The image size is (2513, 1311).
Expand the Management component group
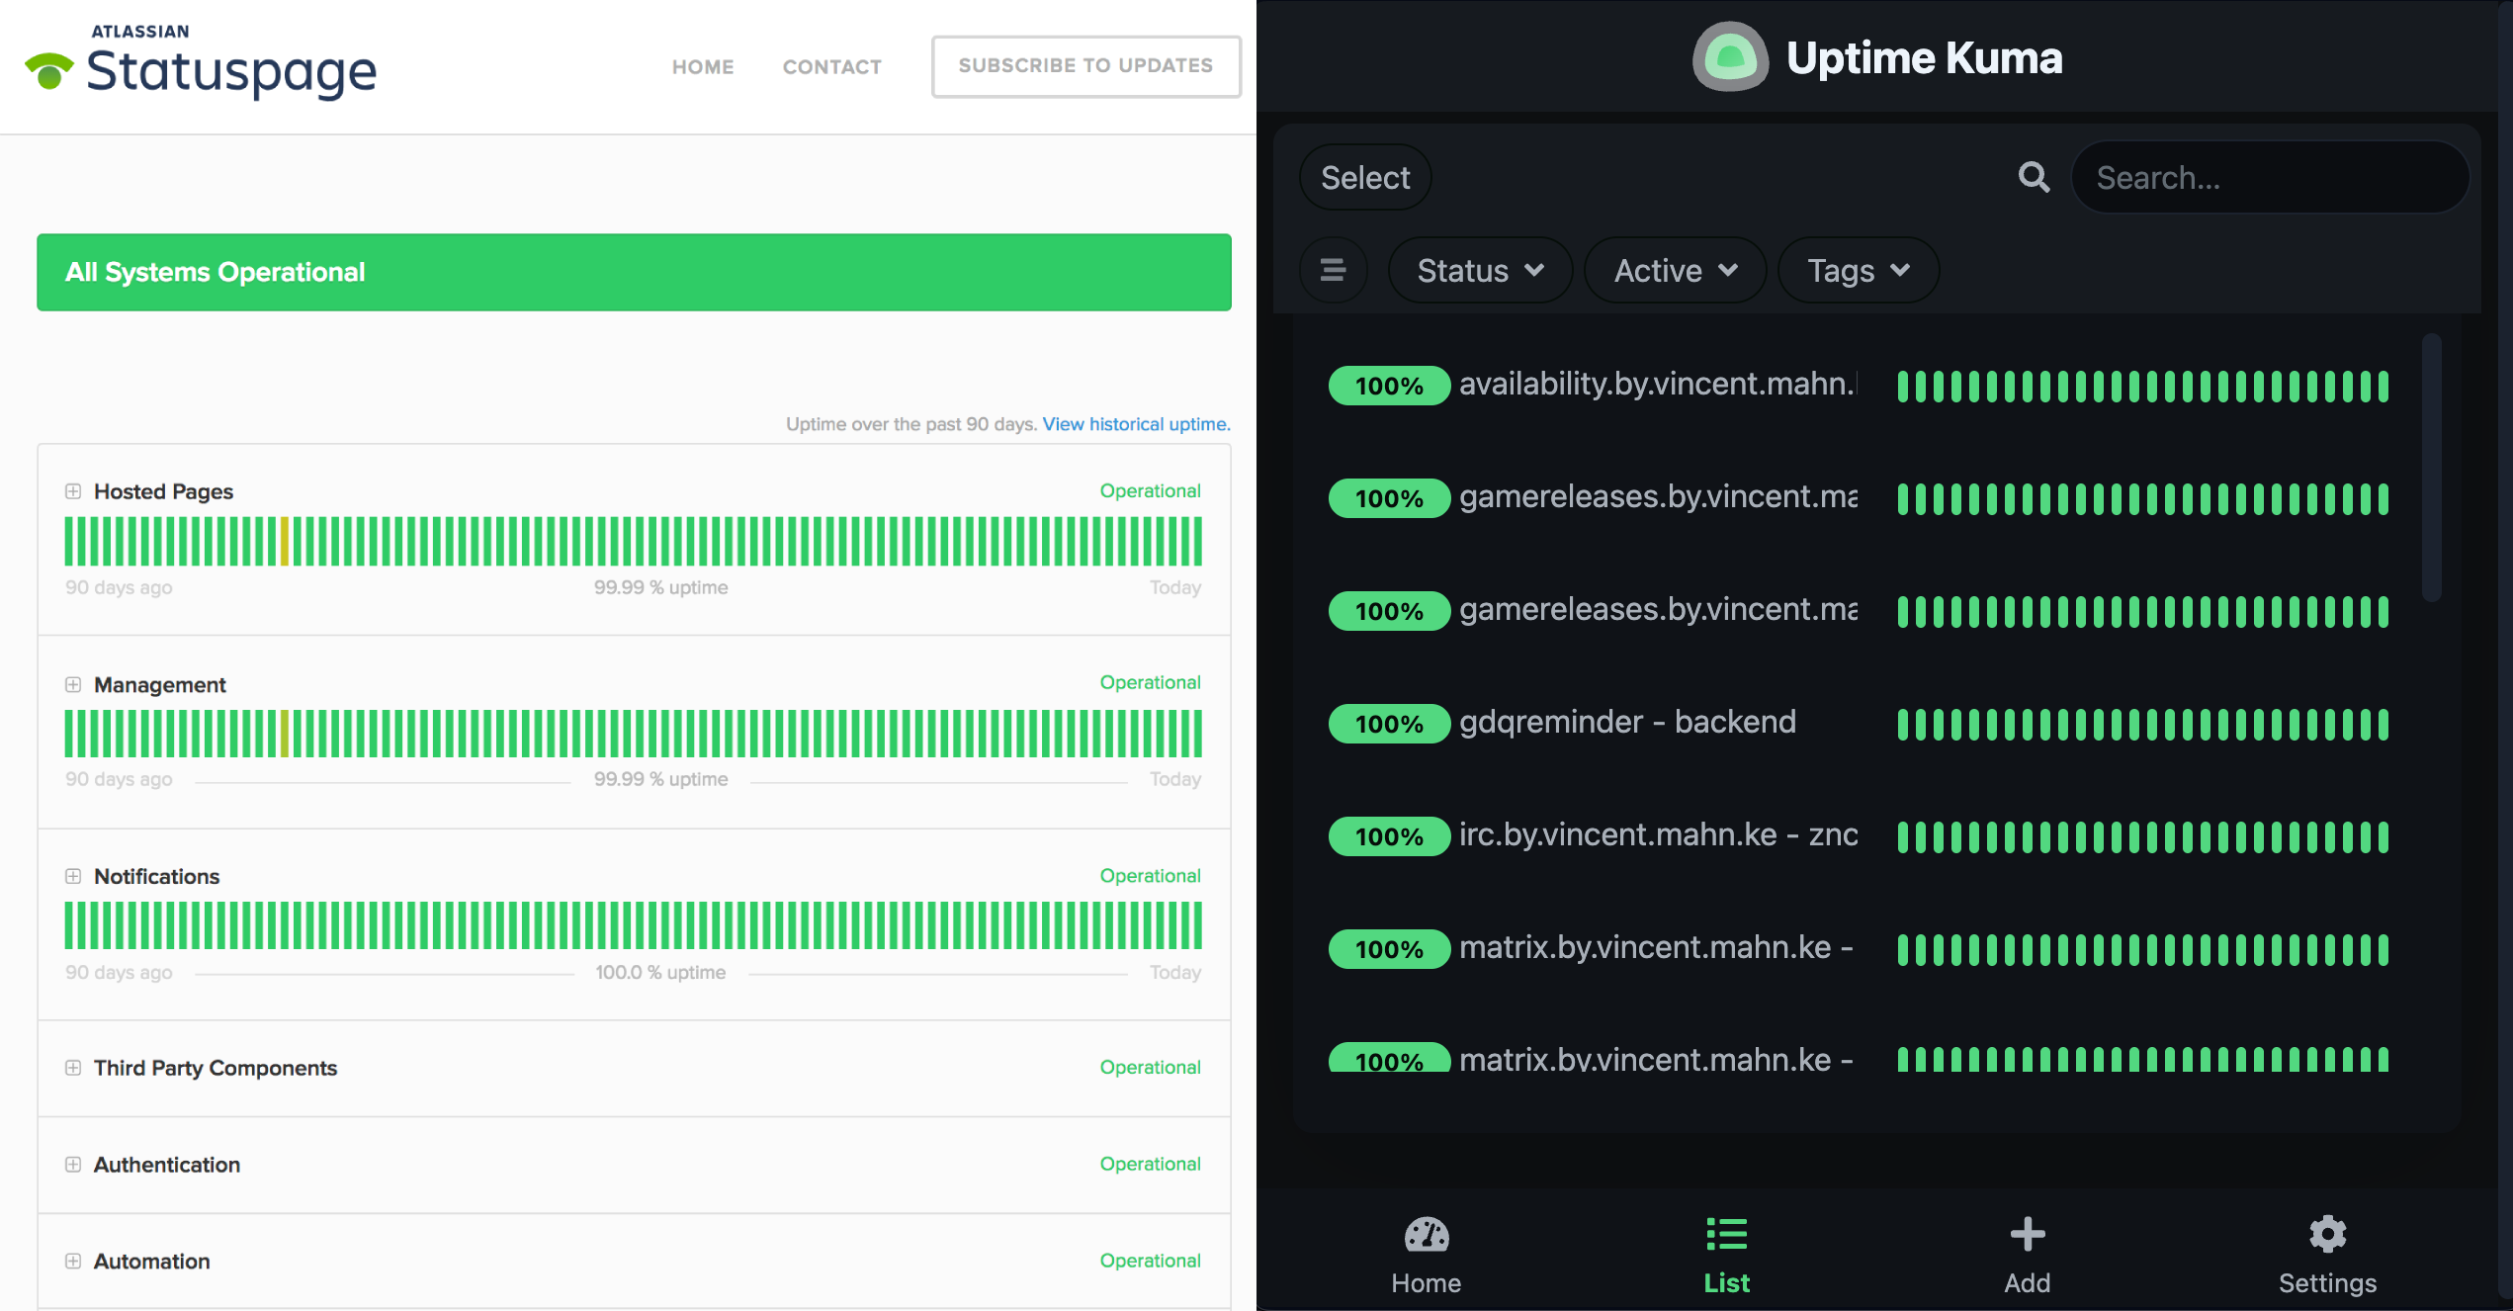coord(73,684)
